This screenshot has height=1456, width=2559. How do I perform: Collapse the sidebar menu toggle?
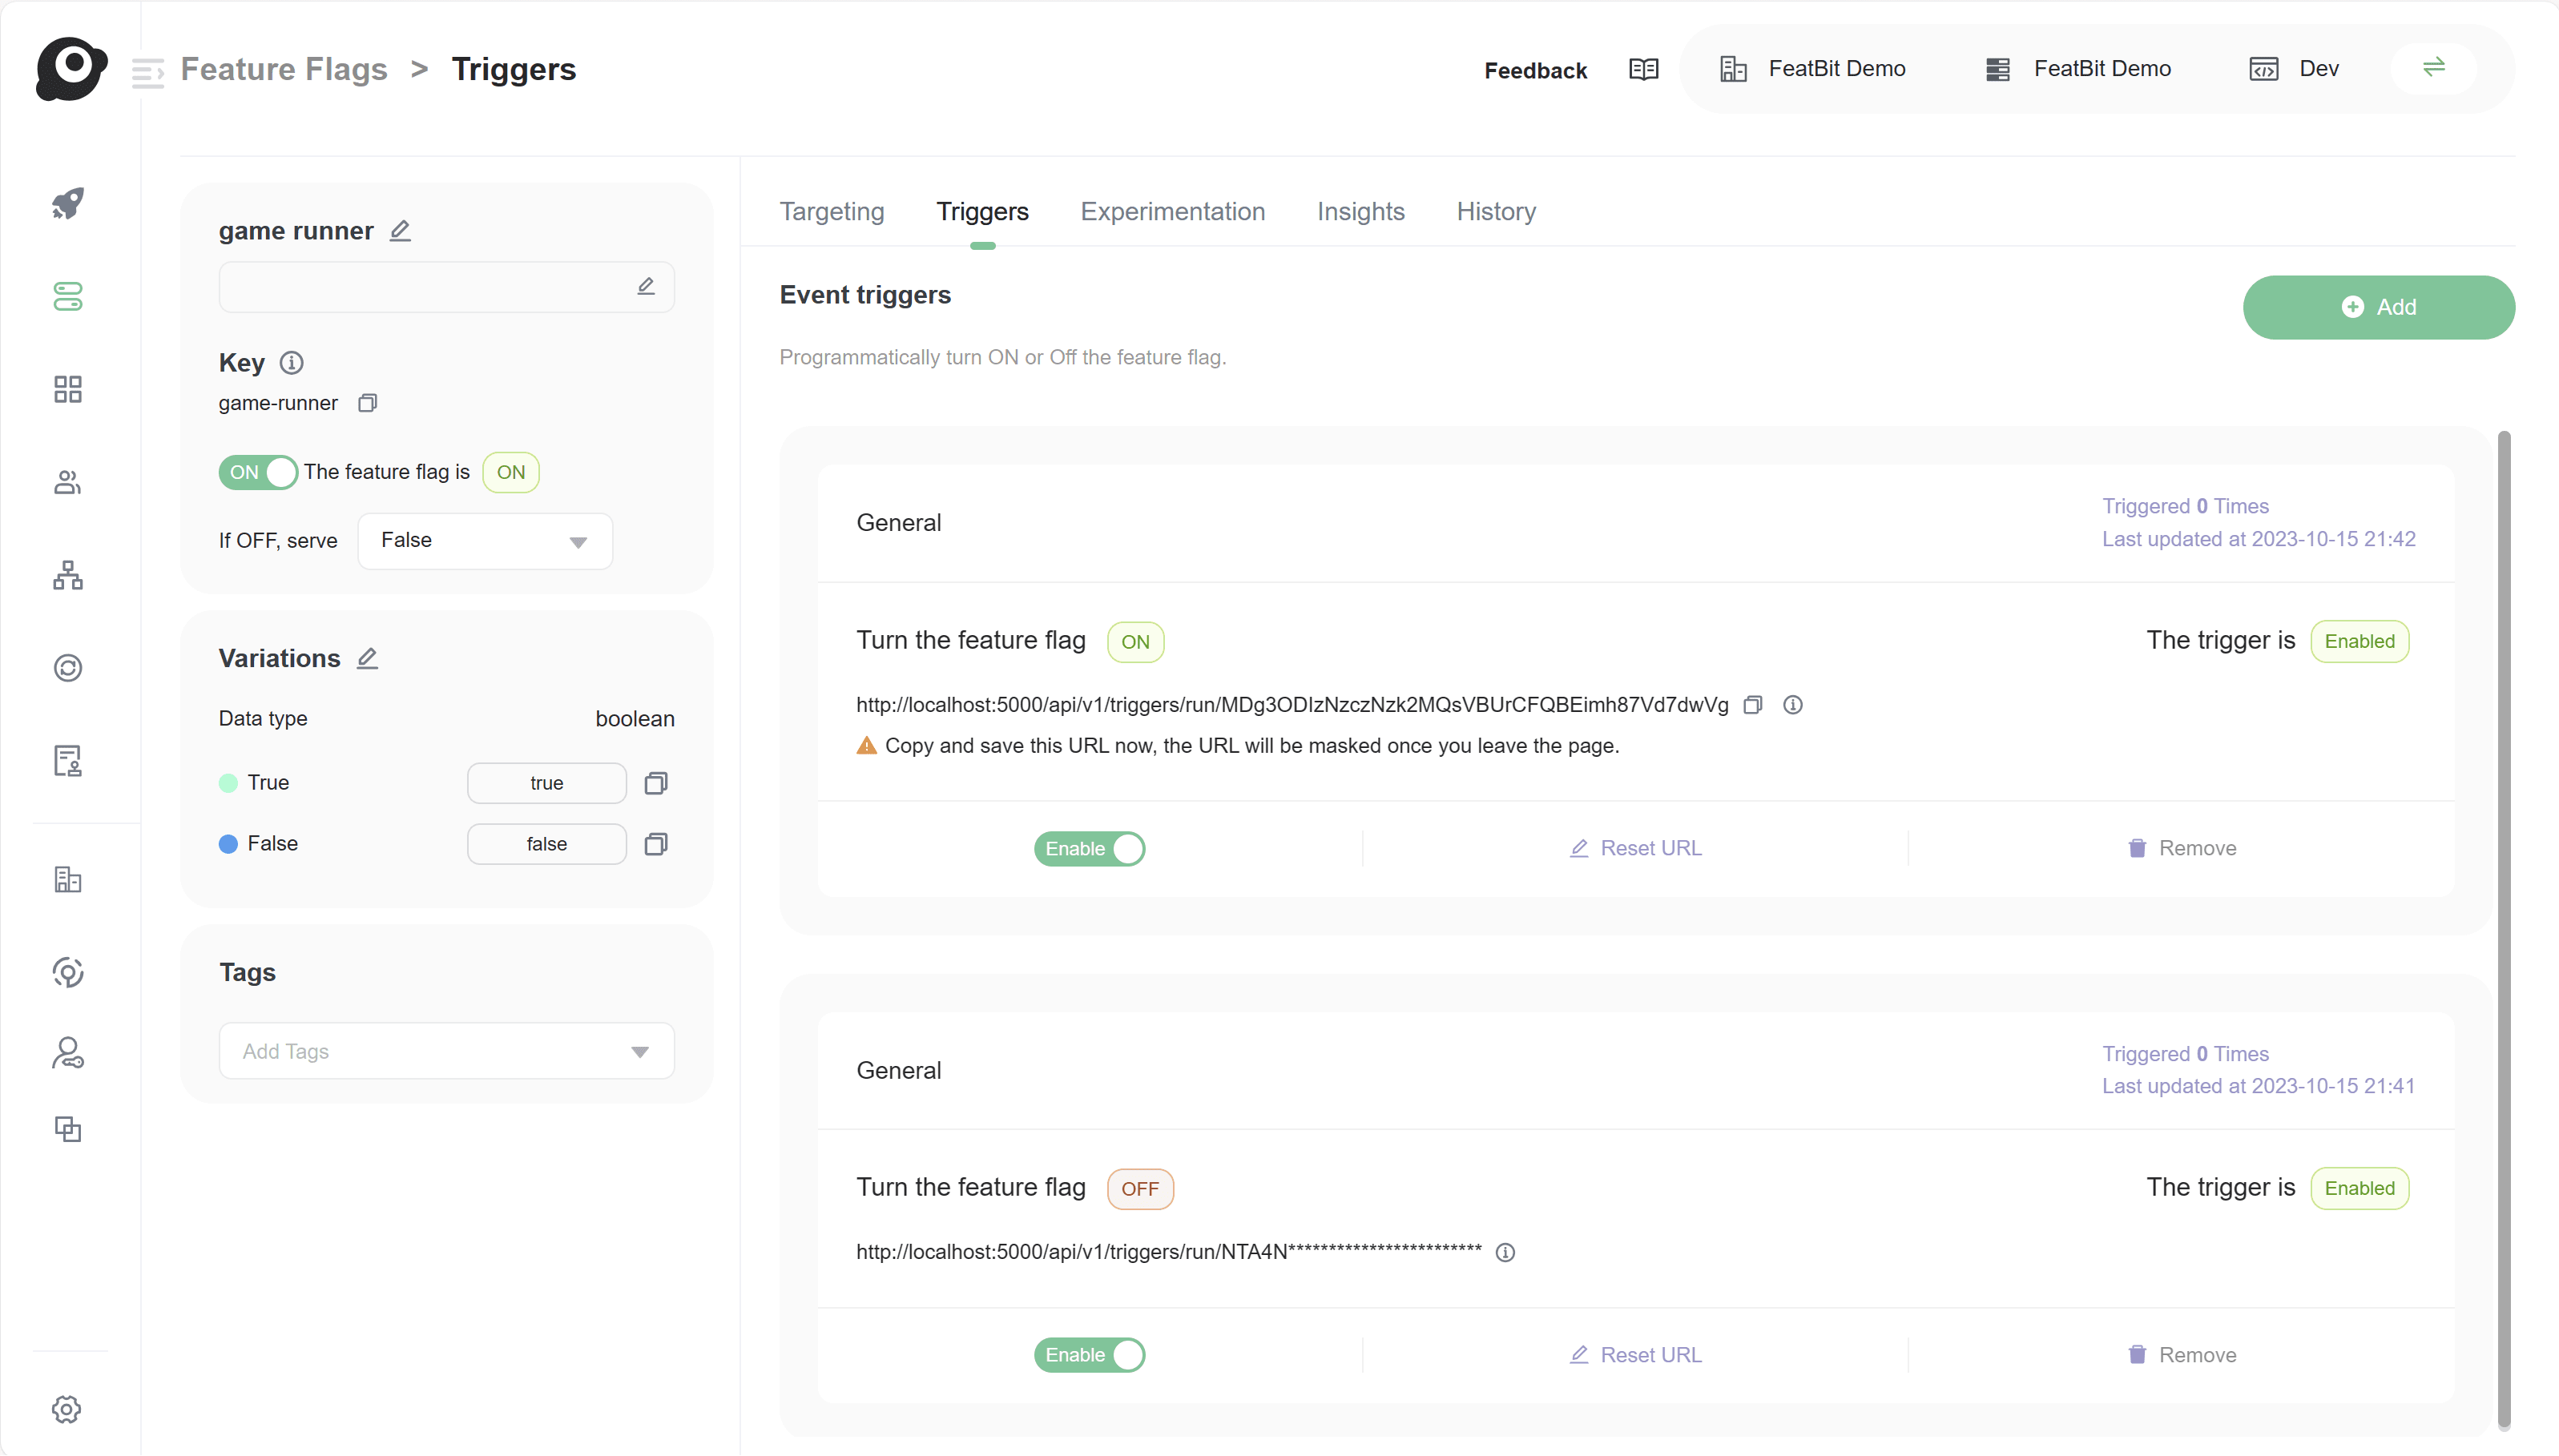pyautogui.click(x=148, y=71)
